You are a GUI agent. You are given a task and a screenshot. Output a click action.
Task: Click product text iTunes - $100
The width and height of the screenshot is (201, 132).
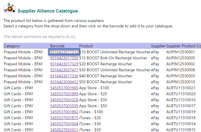coord(91,112)
